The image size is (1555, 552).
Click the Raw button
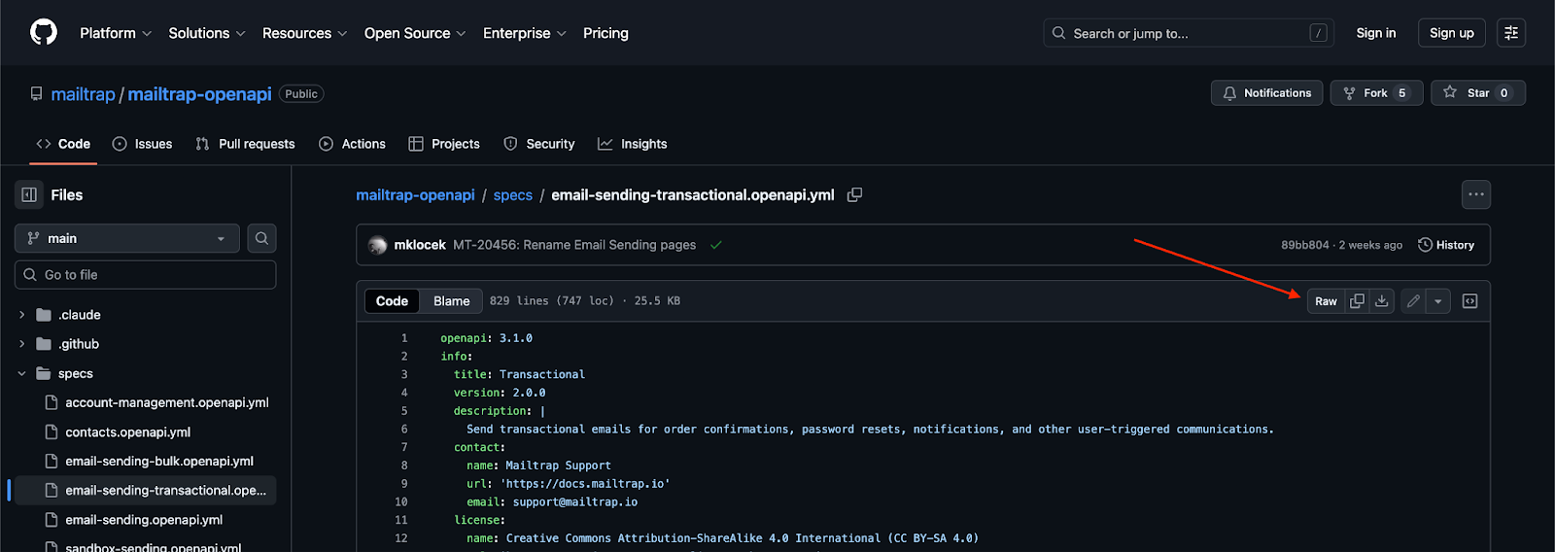pos(1326,301)
